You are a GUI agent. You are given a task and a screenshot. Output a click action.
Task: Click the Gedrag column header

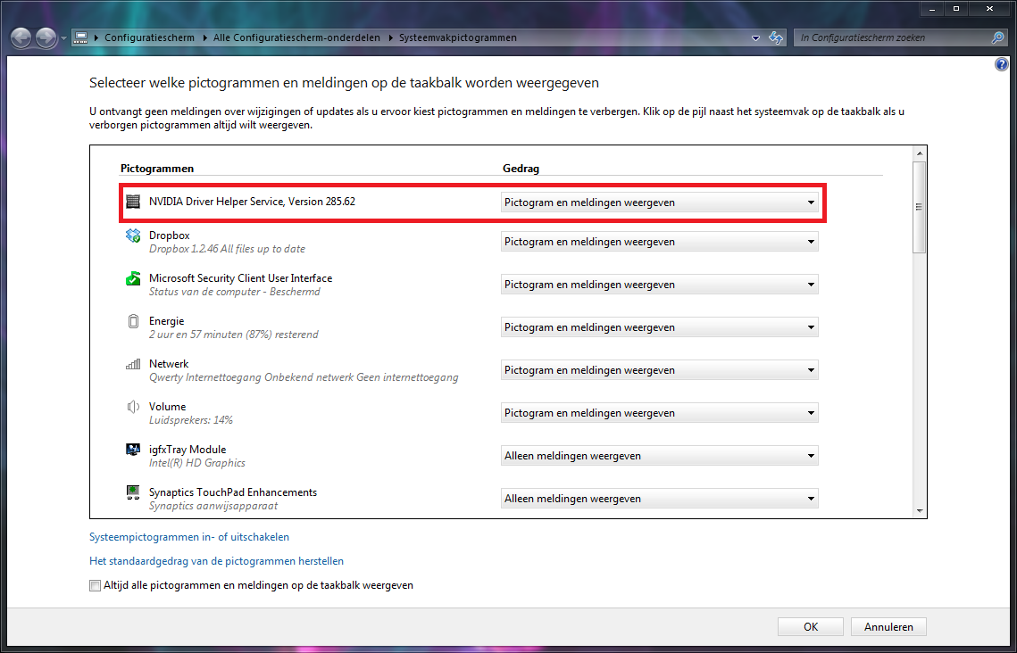pyautogui.click(x=521, y=169)
